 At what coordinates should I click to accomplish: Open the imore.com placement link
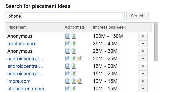click(x=19, y=81)
